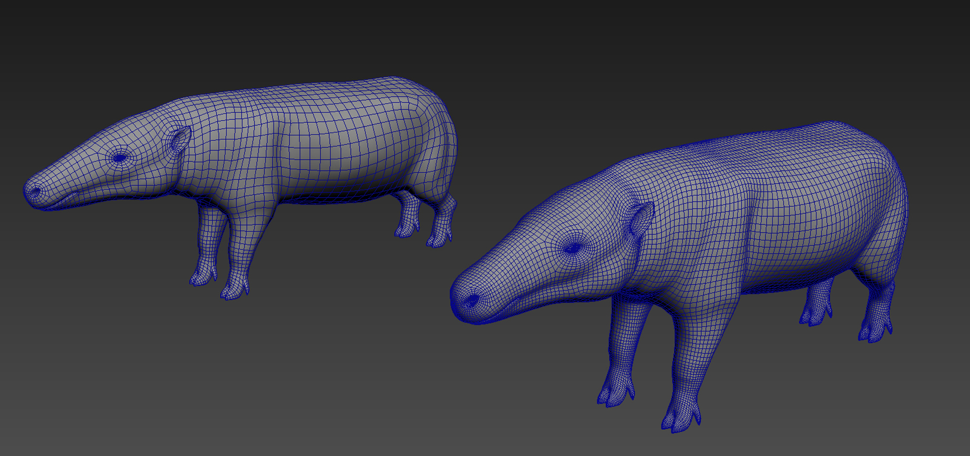Select the eye of the larger right model
The image size is (970, 456).
tap(573, 248)
